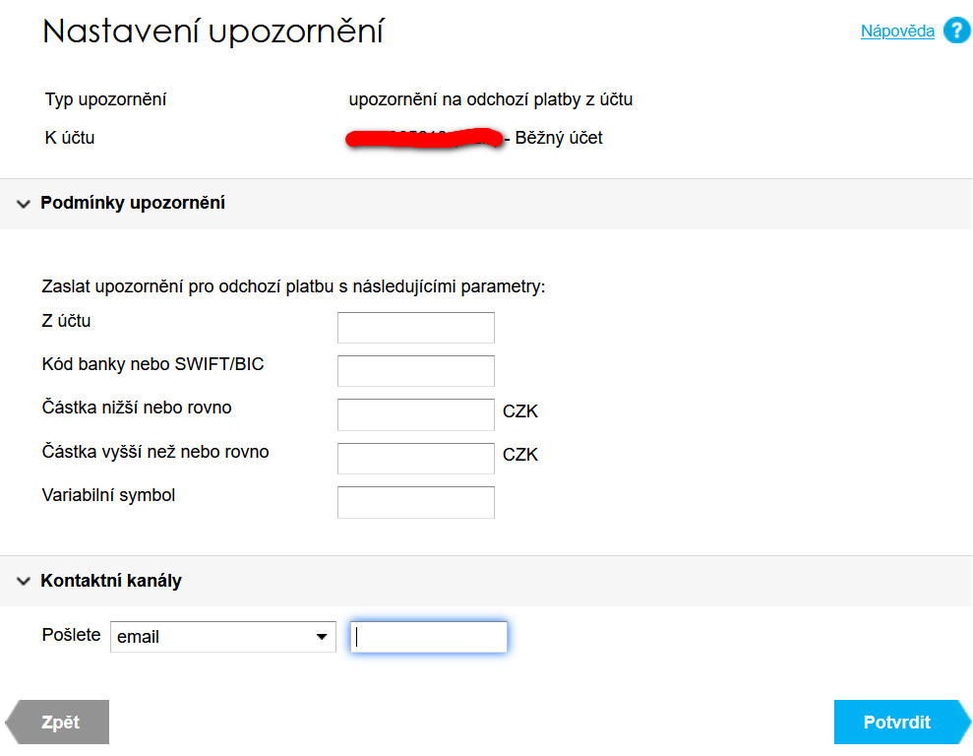Click the Variabilní symbol input box
Image resolution: width=973 pixels, height=756 pixels.
tap(415, 502)
